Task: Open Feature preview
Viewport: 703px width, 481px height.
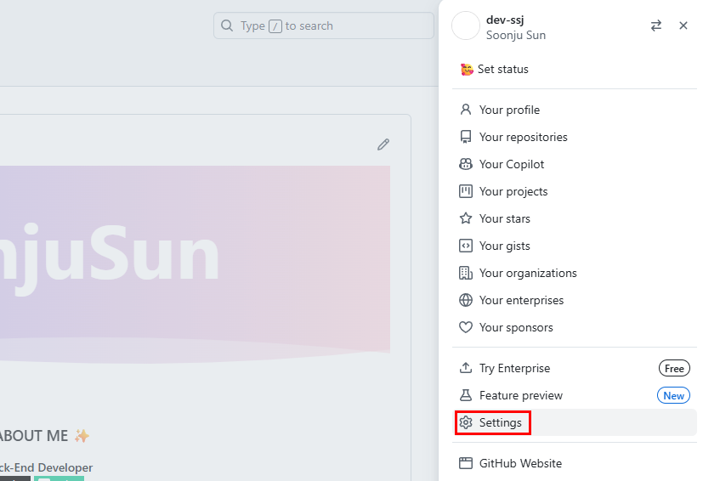Action: tap(575, 395)
